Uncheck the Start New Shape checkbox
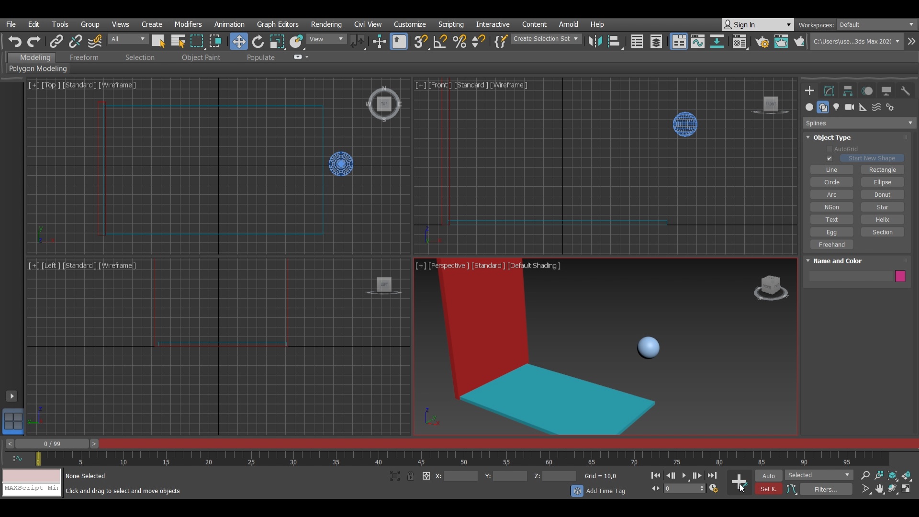919x517 pixels. (829, 158)
